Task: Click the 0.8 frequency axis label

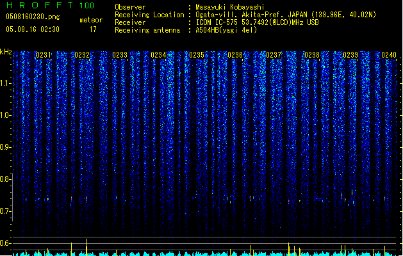Action: tap(5, 179)
